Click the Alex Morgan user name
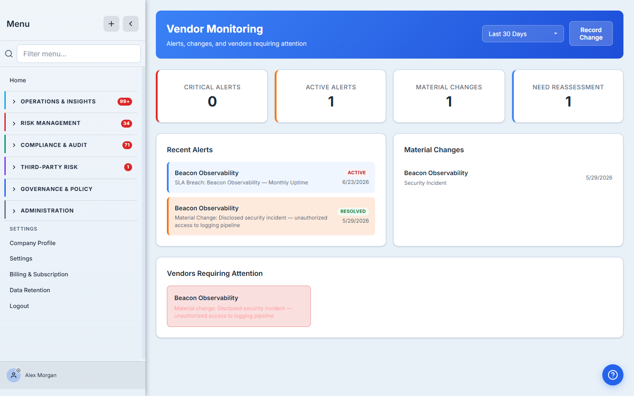 point(41,375)
